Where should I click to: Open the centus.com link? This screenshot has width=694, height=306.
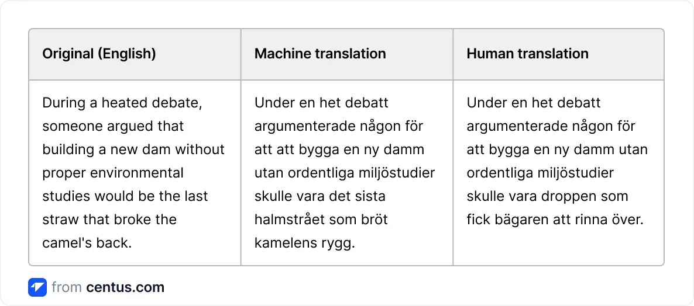[x=125, y=287]
